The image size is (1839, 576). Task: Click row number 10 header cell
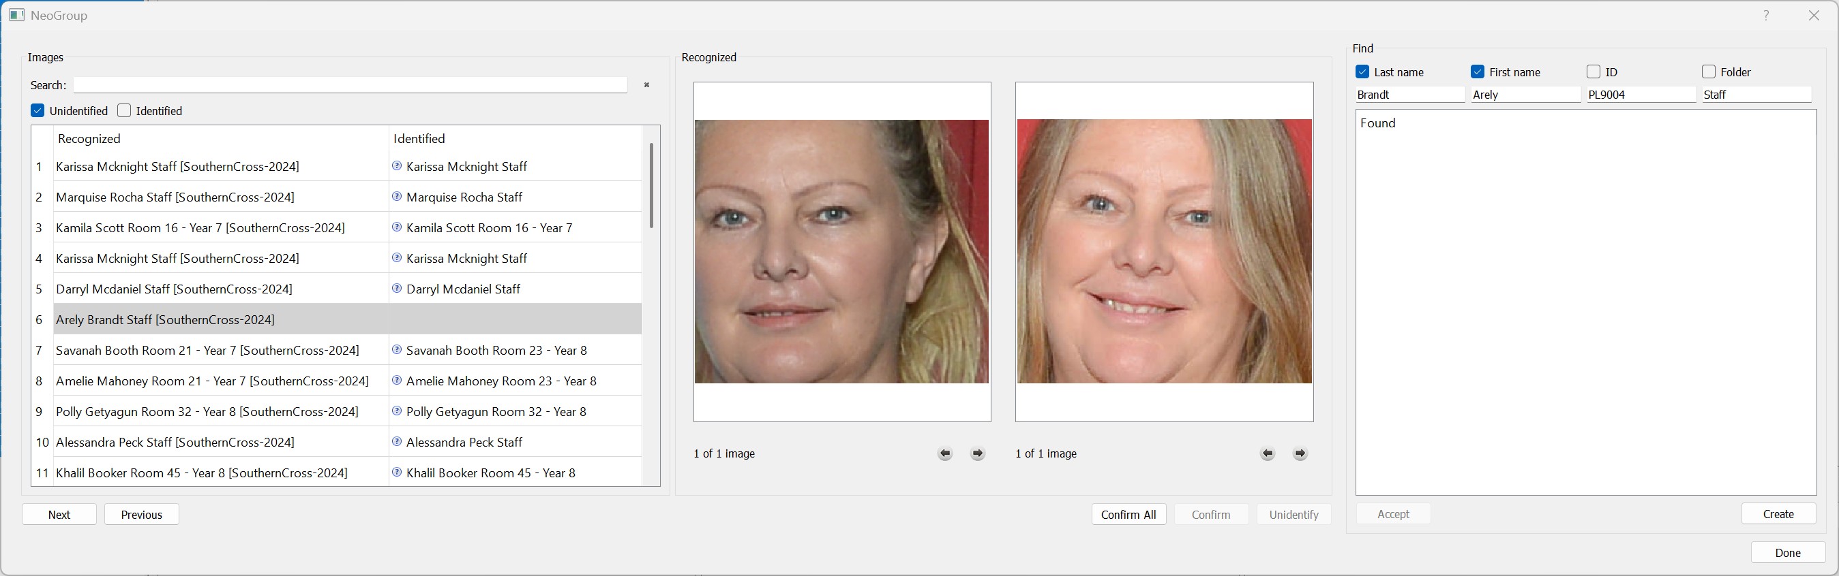(42, 442)
